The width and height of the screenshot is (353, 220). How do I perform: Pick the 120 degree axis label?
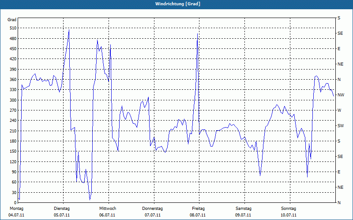click(13, 161)
